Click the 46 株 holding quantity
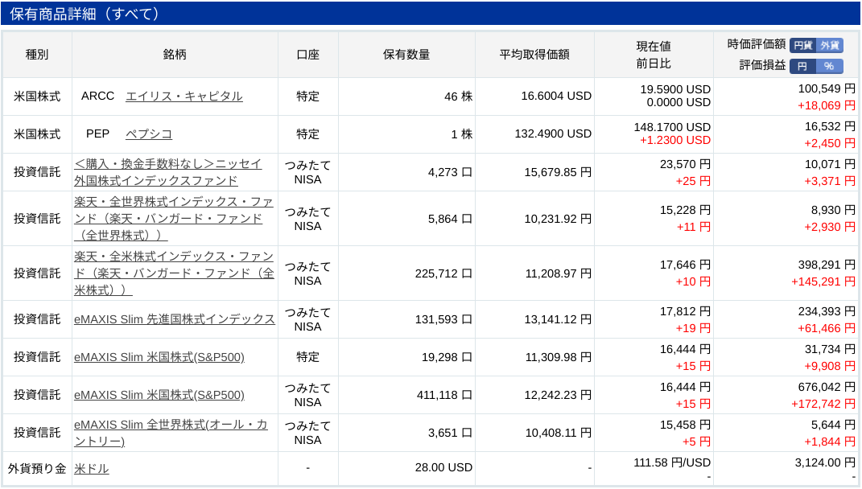 pos(459,97)
